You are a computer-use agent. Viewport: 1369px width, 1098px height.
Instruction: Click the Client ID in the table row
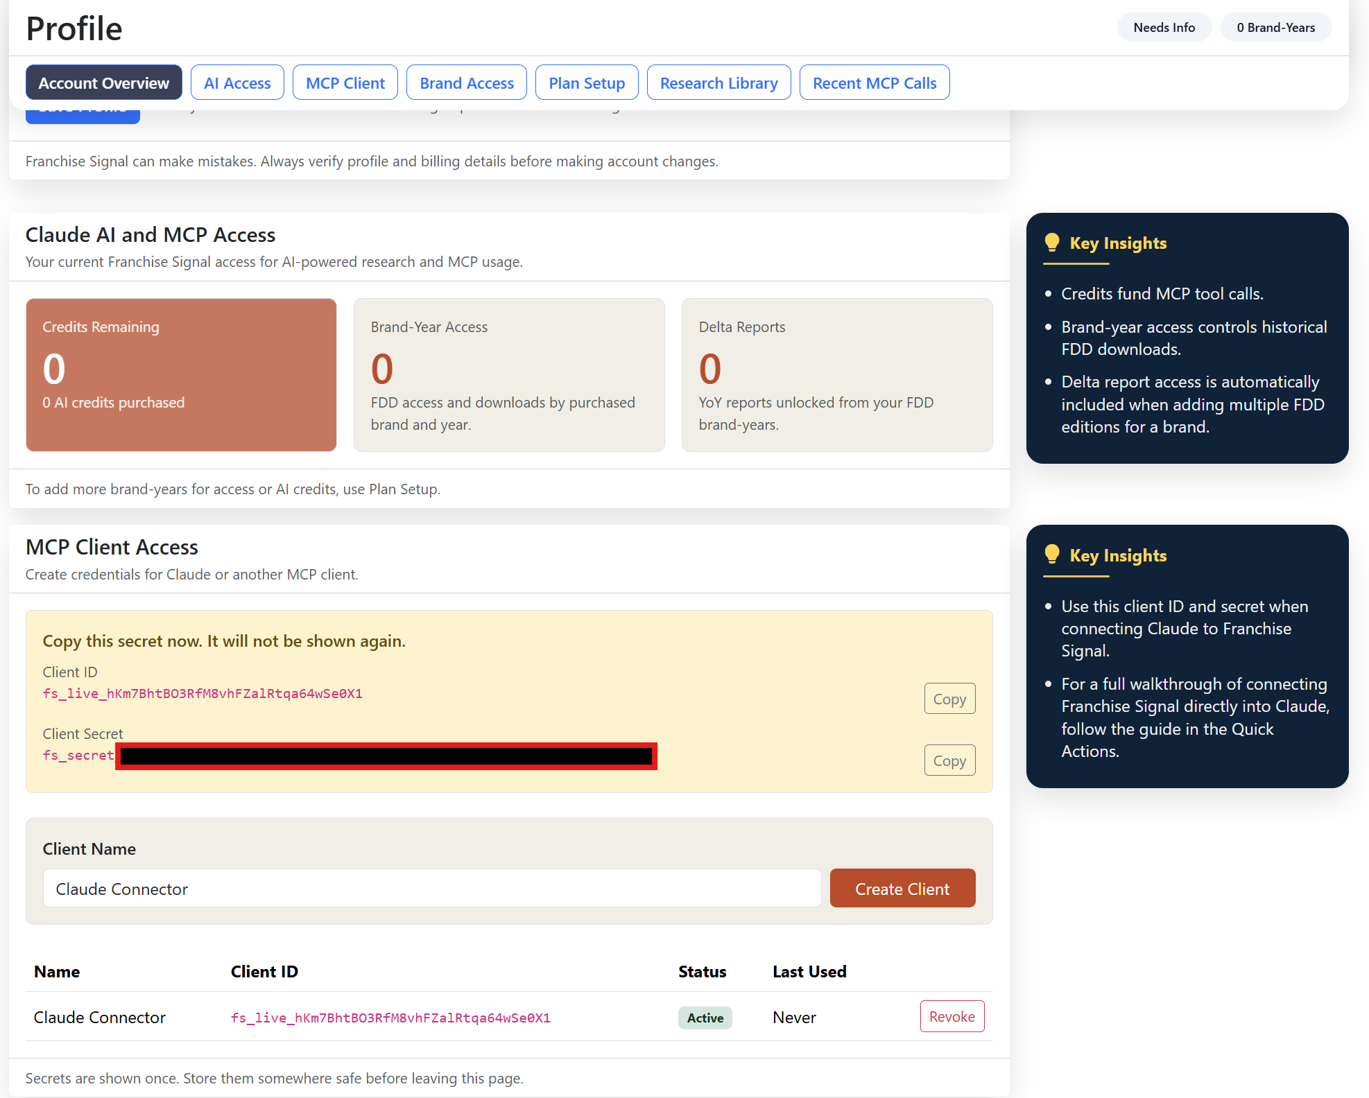pyautogui.click(x=390, y=1018)
